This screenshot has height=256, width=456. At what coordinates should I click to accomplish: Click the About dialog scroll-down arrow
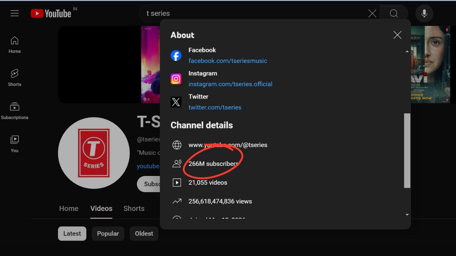tap(407, 215)
